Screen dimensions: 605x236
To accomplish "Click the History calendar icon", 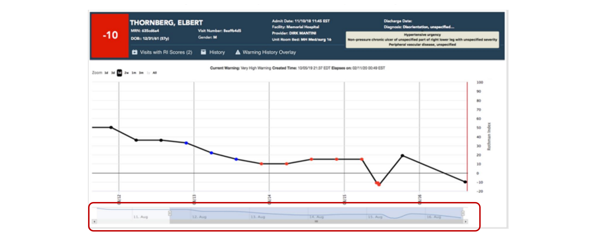I will pyautogui.click(x=204, y=52).
